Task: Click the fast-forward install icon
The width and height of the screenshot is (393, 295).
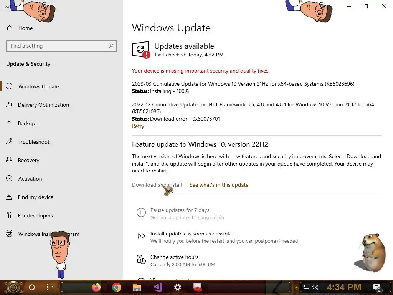Action: point(141,236)
